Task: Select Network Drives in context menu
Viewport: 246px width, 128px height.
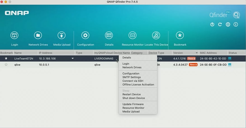Action: tap(132, 67)
